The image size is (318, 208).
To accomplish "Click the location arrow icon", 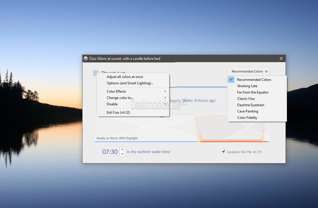I will tap(223, 152).
